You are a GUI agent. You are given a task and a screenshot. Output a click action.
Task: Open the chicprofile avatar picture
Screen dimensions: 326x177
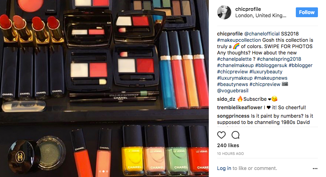[x=224, y=13]
